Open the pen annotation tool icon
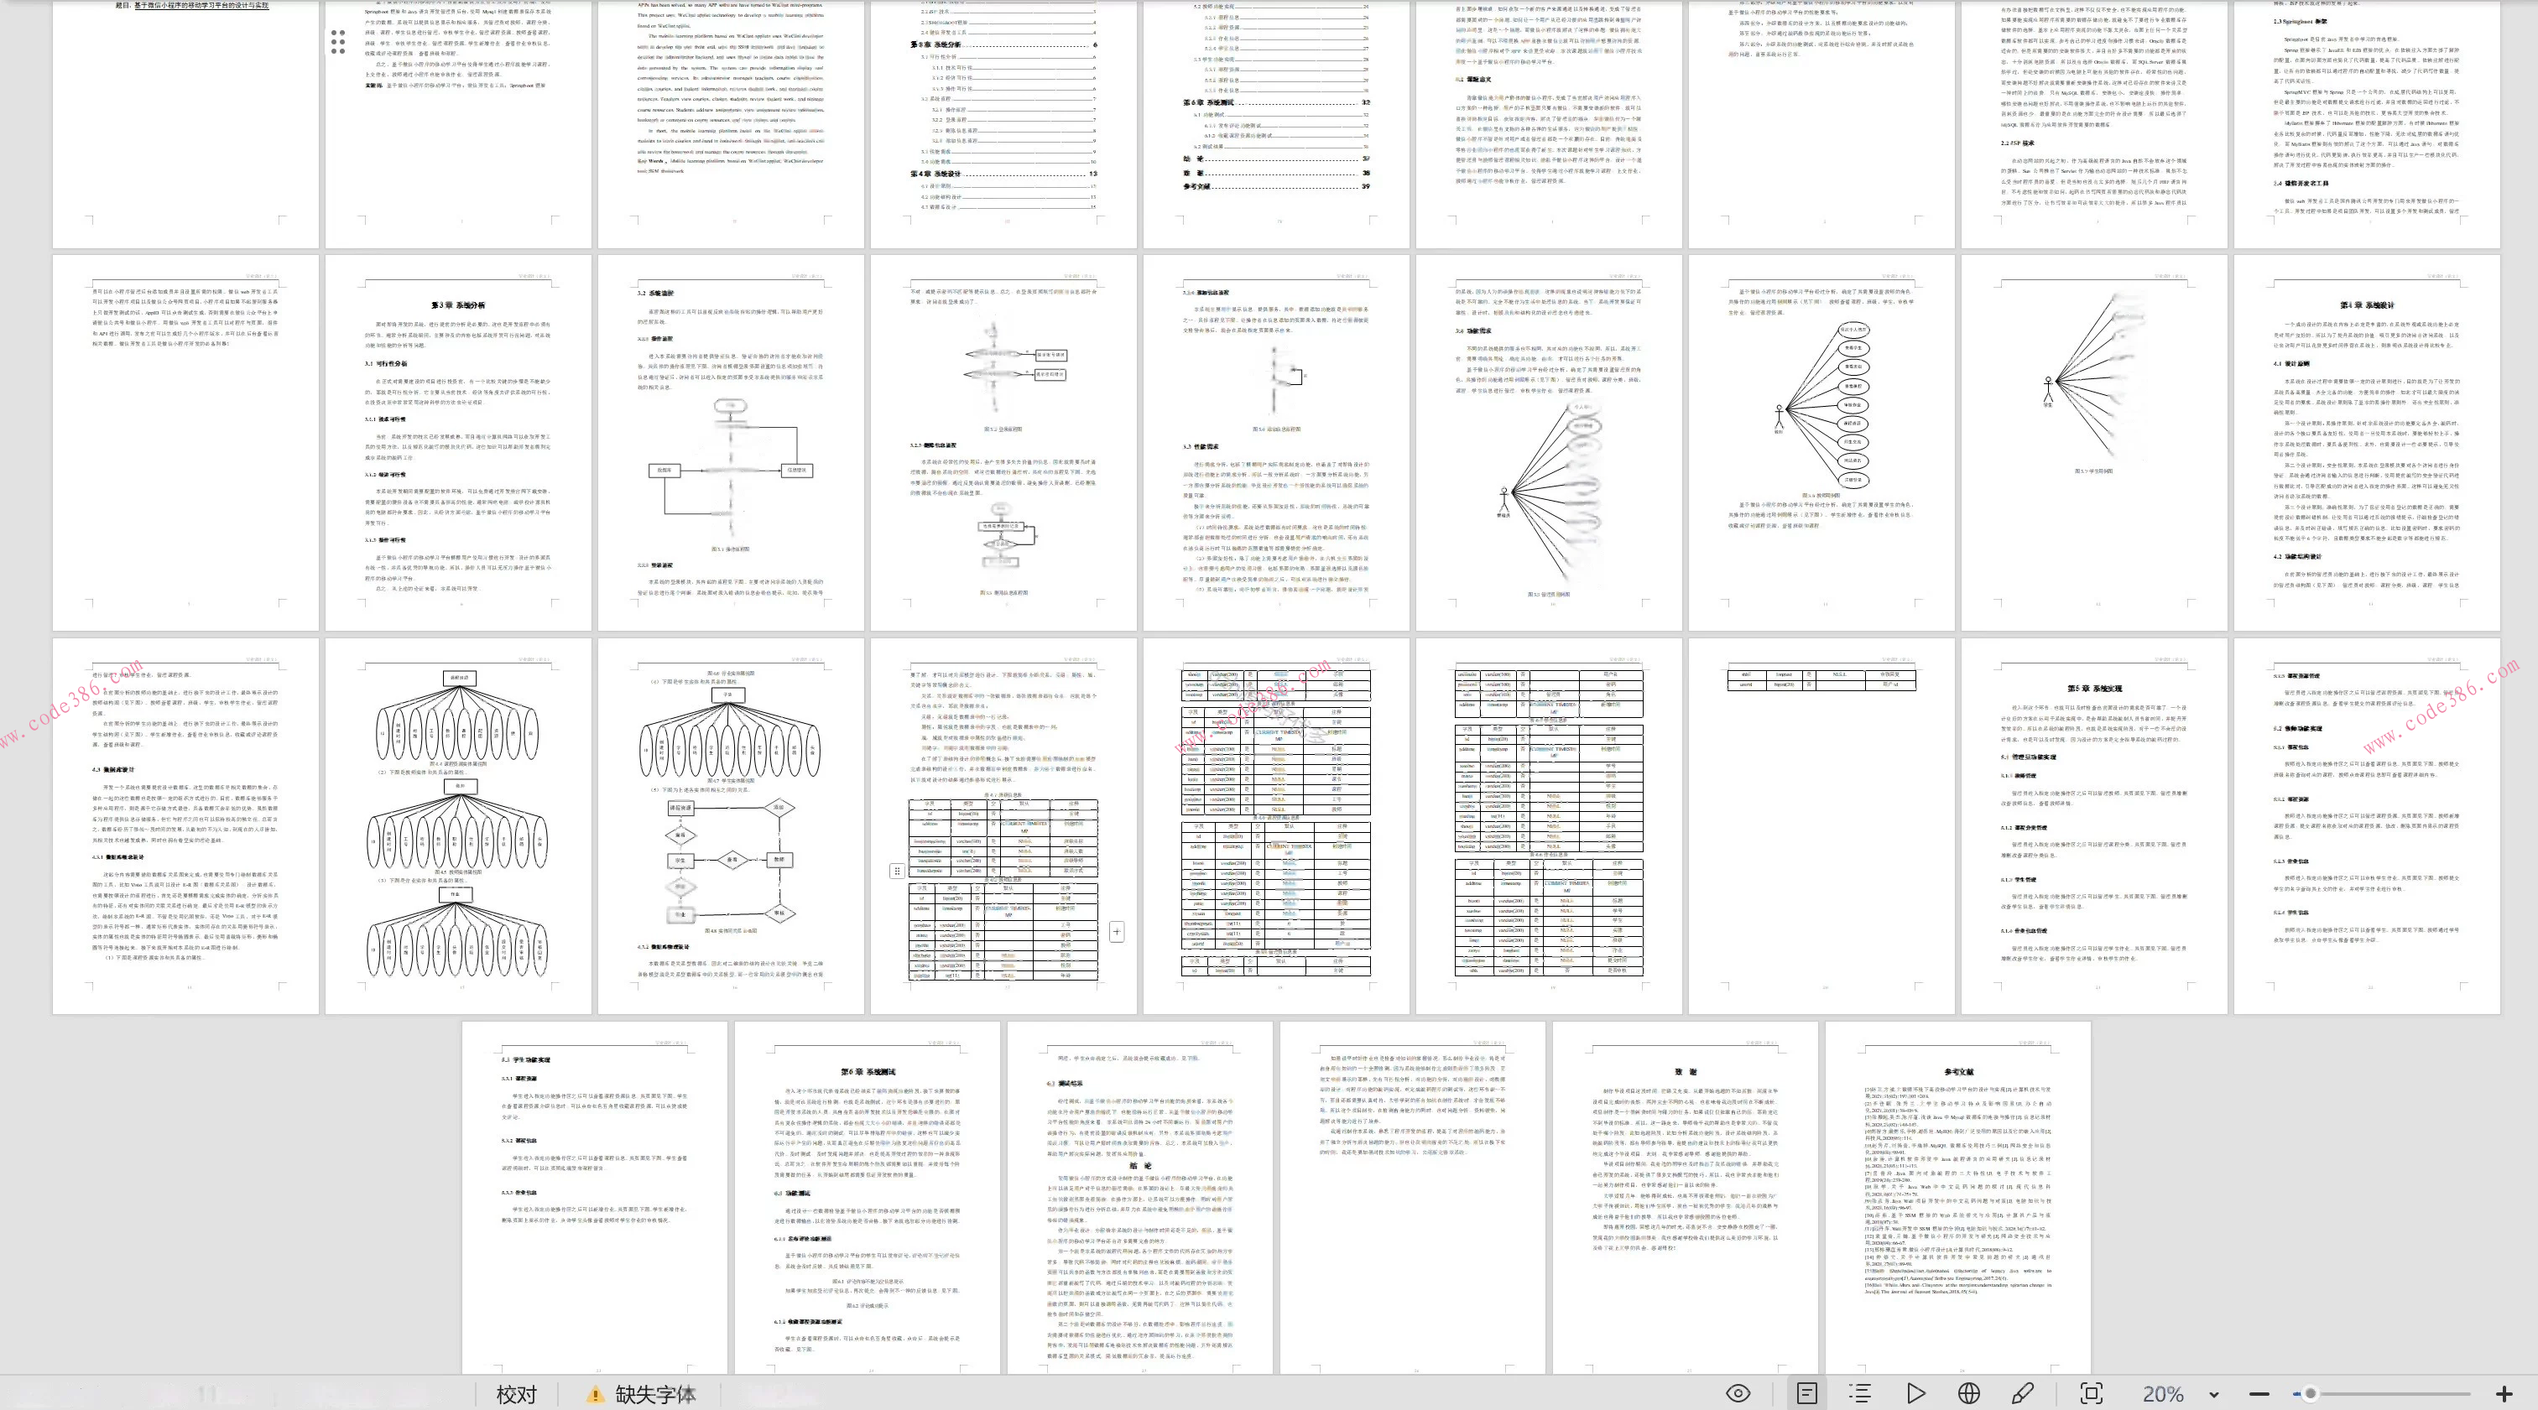The width and height of the screenshot is (2538, 1410). (x=2023, y=1393)
